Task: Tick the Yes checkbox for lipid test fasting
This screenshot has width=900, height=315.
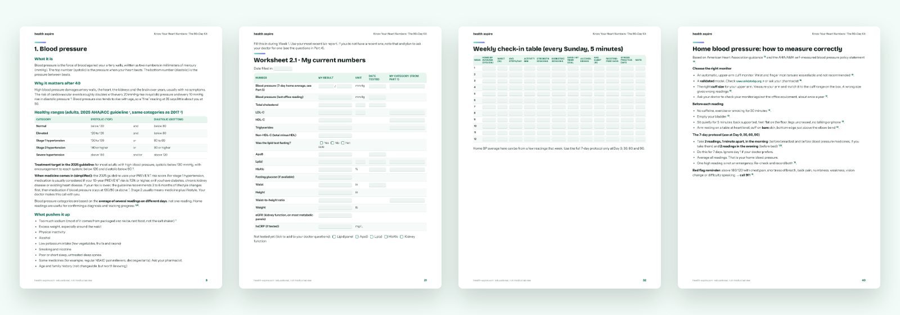Action: click(321, 143)
